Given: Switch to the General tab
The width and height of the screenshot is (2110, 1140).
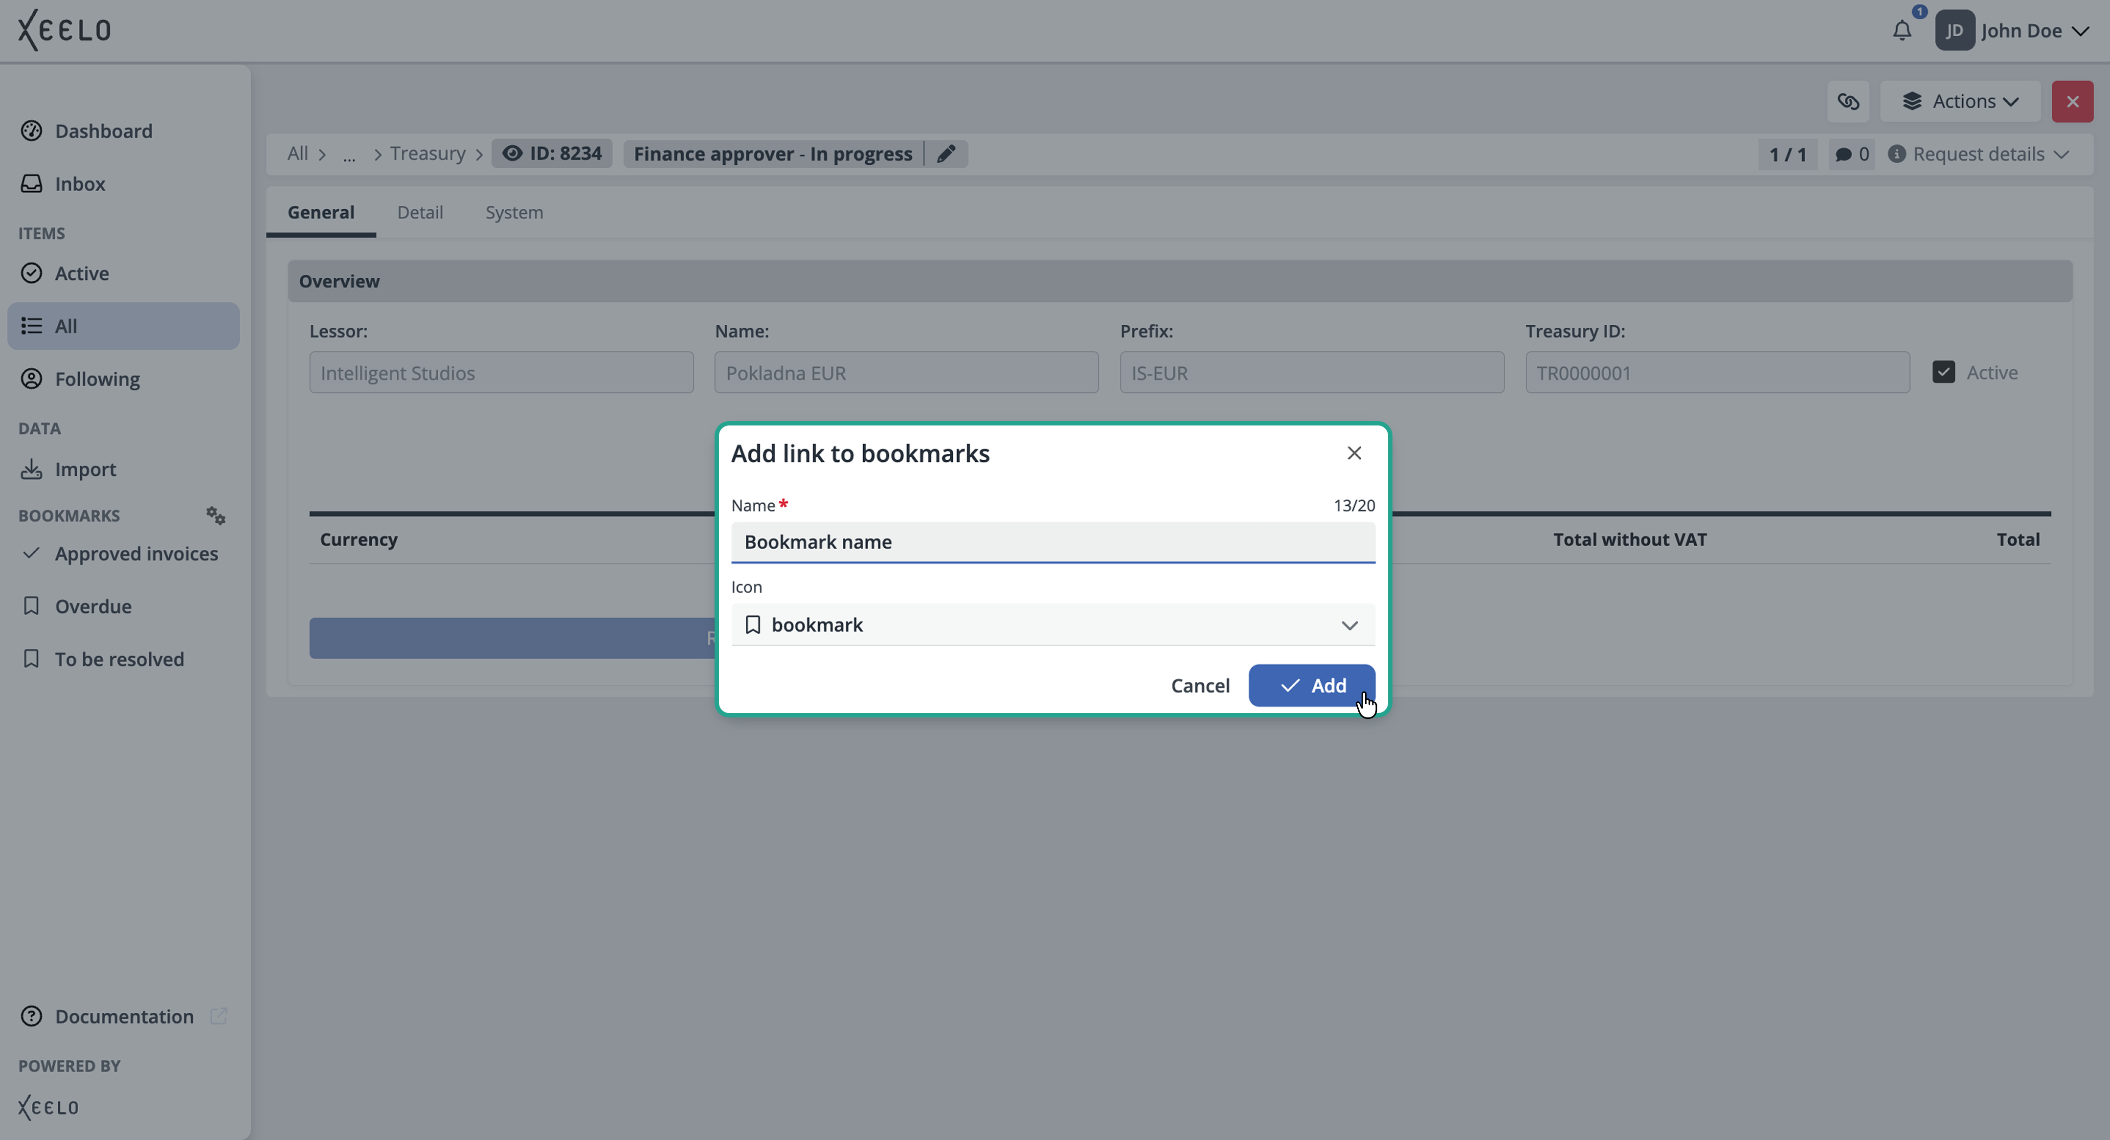Looking at the screenshot, I should click(x=320, y=212).
